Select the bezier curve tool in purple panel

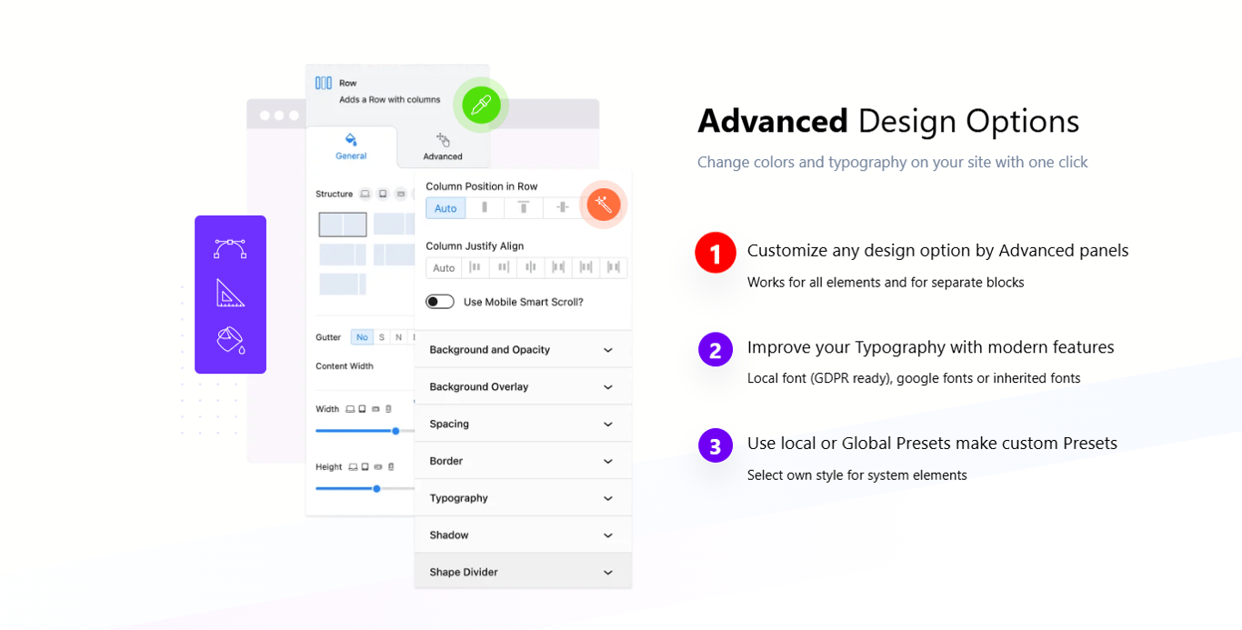230,248
